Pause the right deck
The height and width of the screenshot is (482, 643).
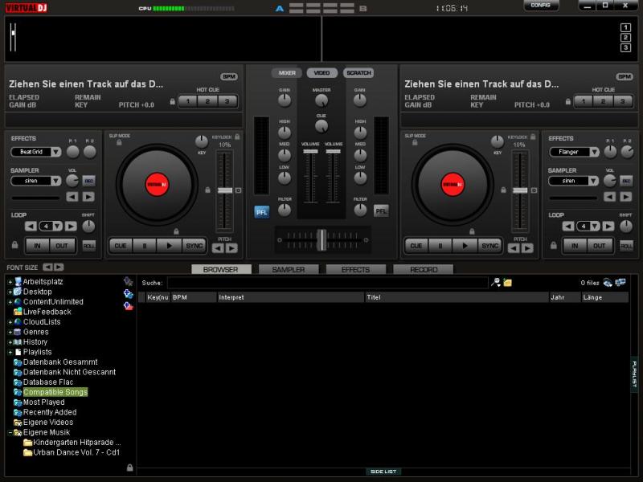pos(440,246)
